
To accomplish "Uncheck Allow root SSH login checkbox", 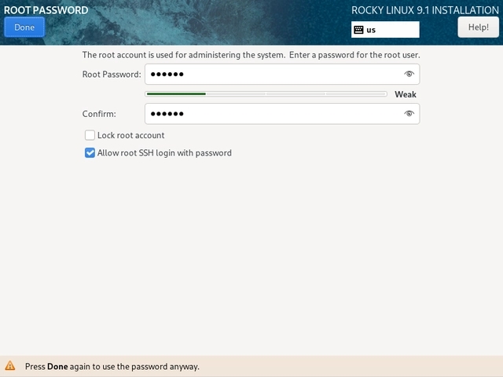I will coord(90,153).
